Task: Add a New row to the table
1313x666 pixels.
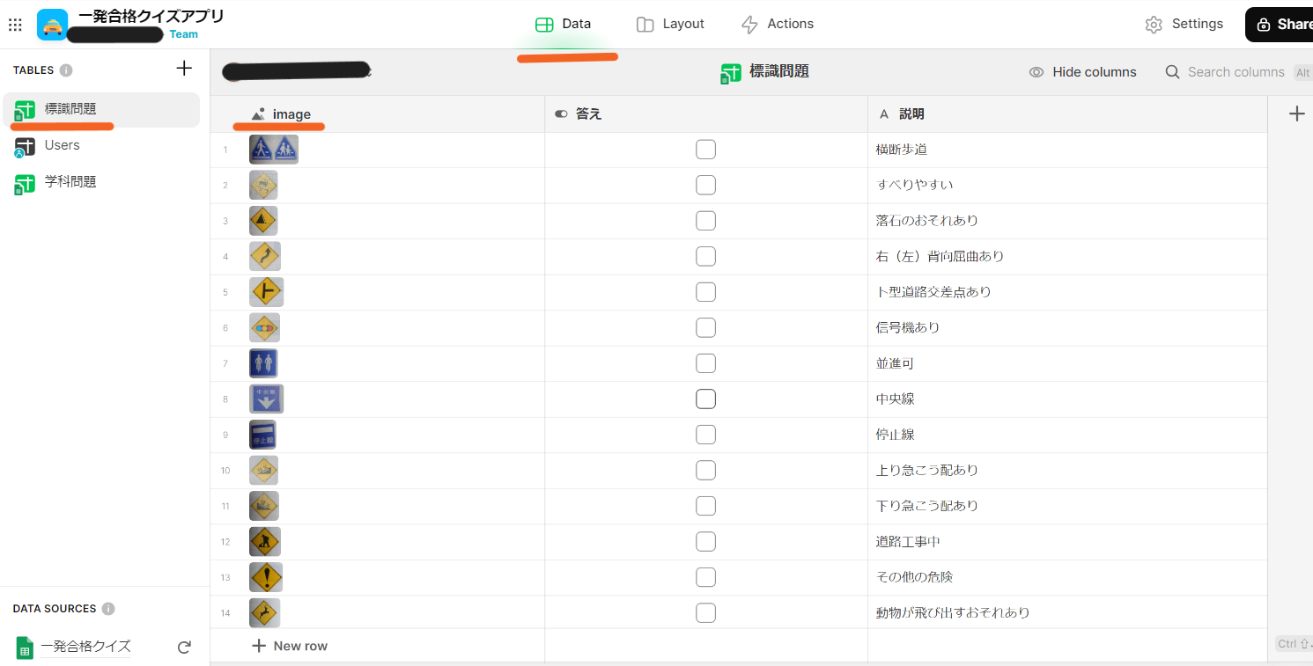Action: tap(290, 646)
